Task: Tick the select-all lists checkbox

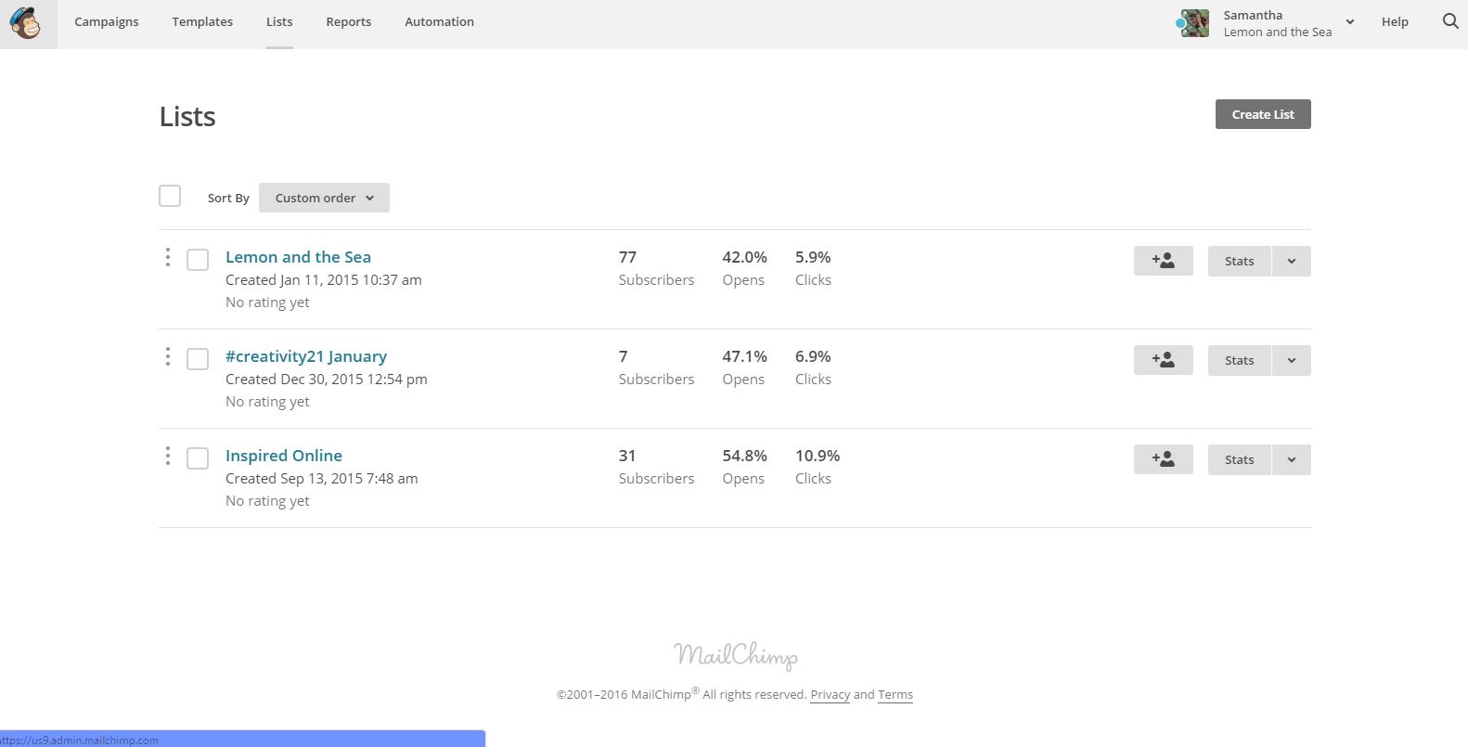Action: click(170, 196)
